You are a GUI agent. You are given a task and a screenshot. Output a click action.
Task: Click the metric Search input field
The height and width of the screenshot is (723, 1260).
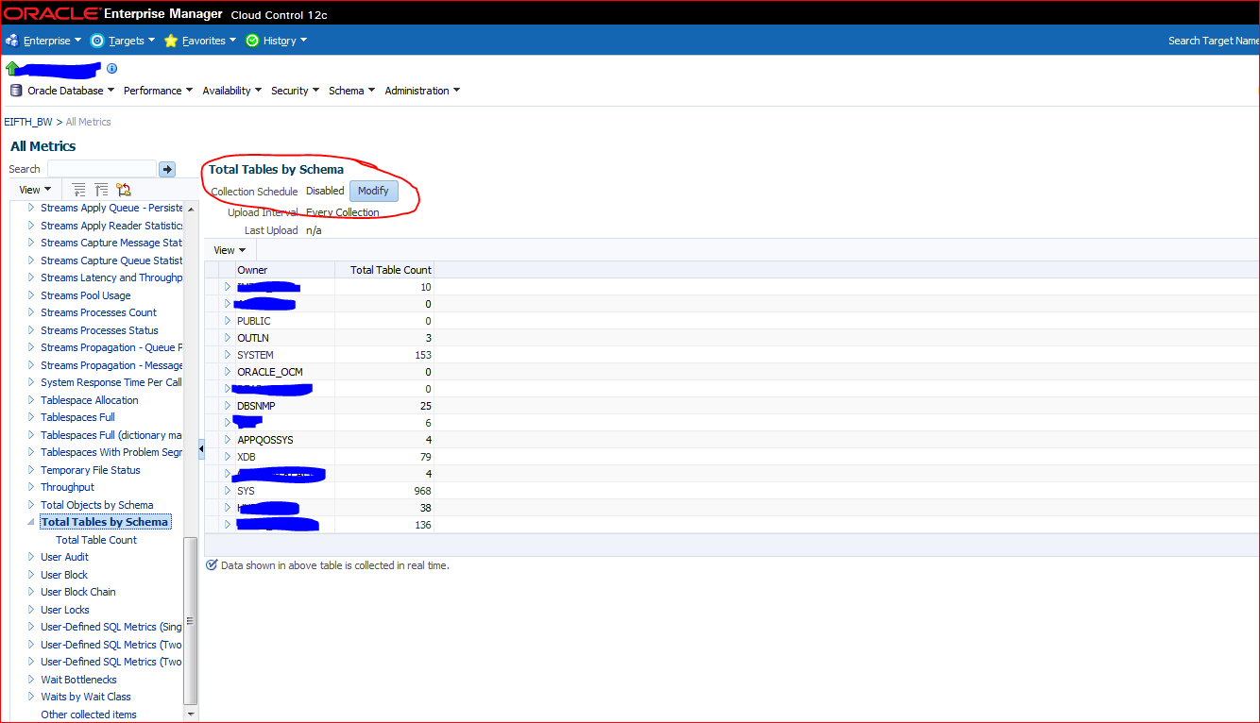(102, 168)
